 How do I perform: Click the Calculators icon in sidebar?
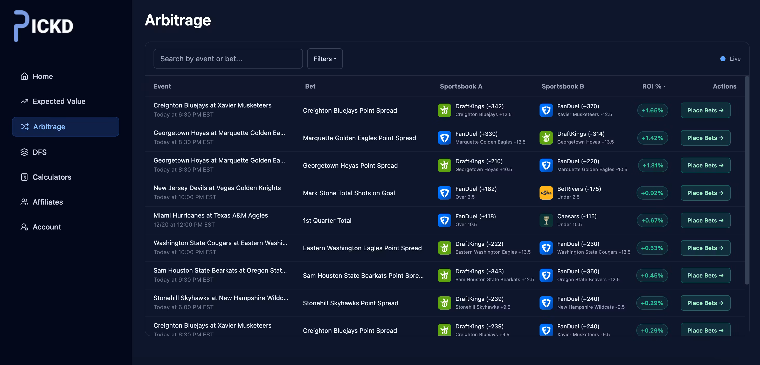24,177
